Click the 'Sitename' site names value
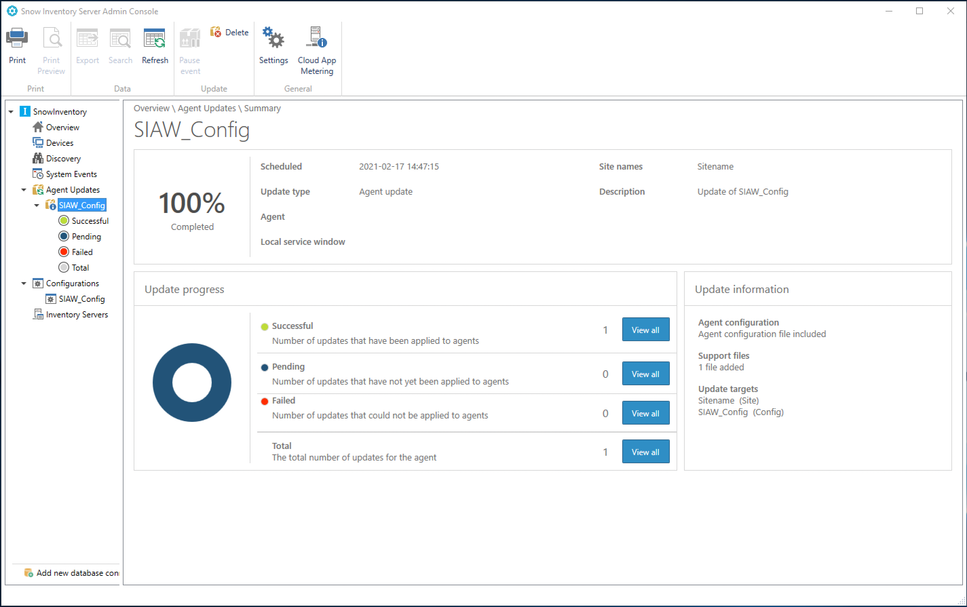This screenshot has width=967, height=607. pyautogui.click(x=715, y=167)
